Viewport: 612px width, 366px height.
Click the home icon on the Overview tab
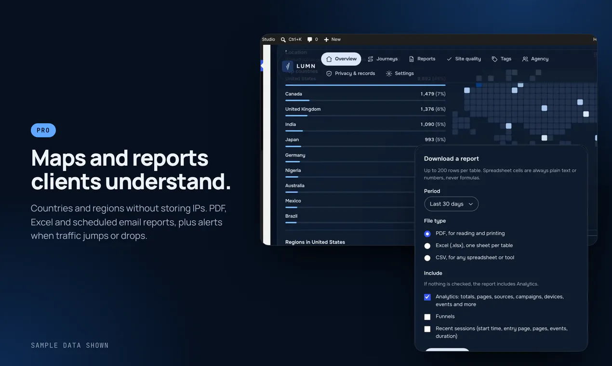coord(329,59)
